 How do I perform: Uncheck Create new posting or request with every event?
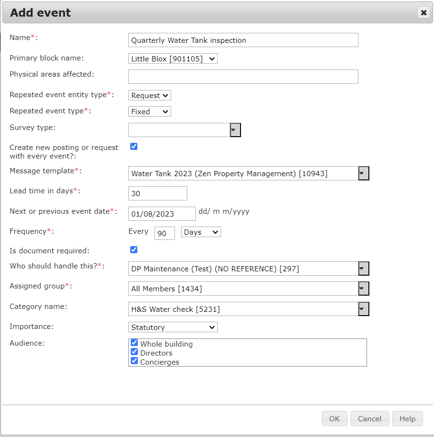coord(134,146)
